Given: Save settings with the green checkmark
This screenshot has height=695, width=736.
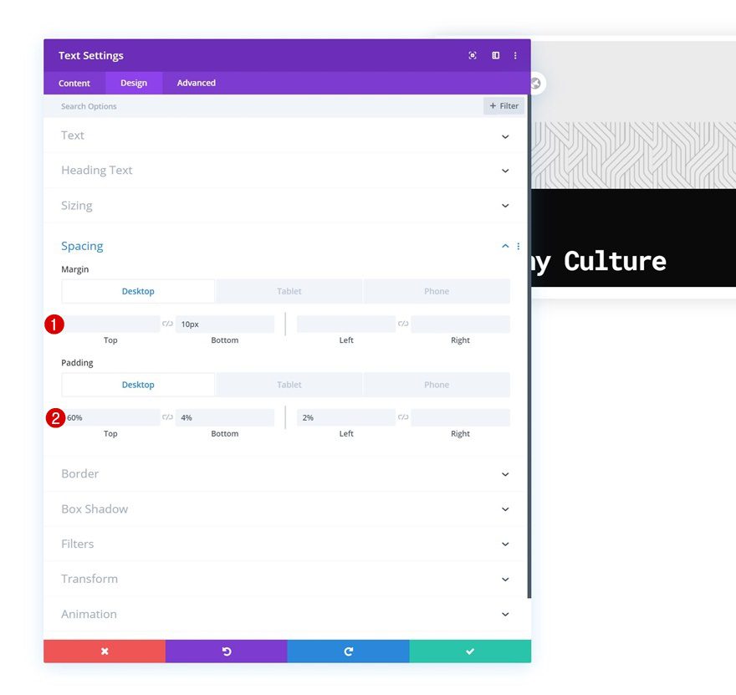Looking at the screenshot, I should 470,651.
